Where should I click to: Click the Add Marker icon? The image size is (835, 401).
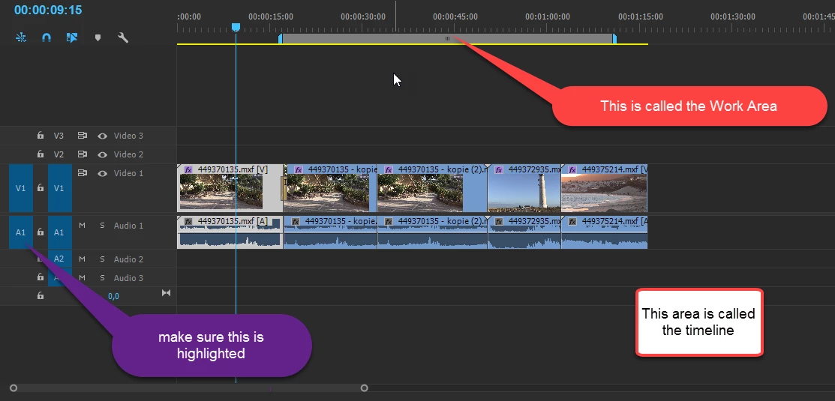(x=98, y=37)
